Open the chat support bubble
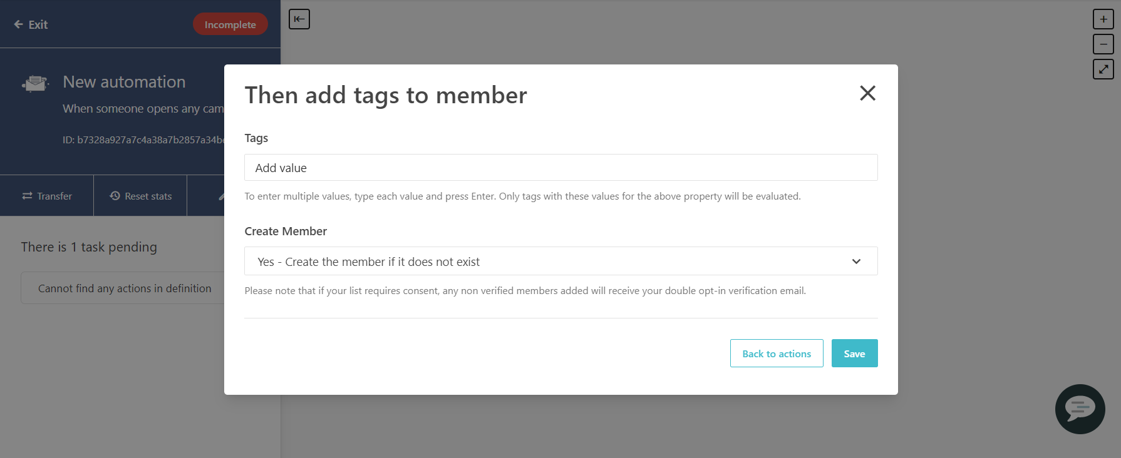Image resolution: width=1121 pixels, height=458 pixels. [x=1080, y=409]
